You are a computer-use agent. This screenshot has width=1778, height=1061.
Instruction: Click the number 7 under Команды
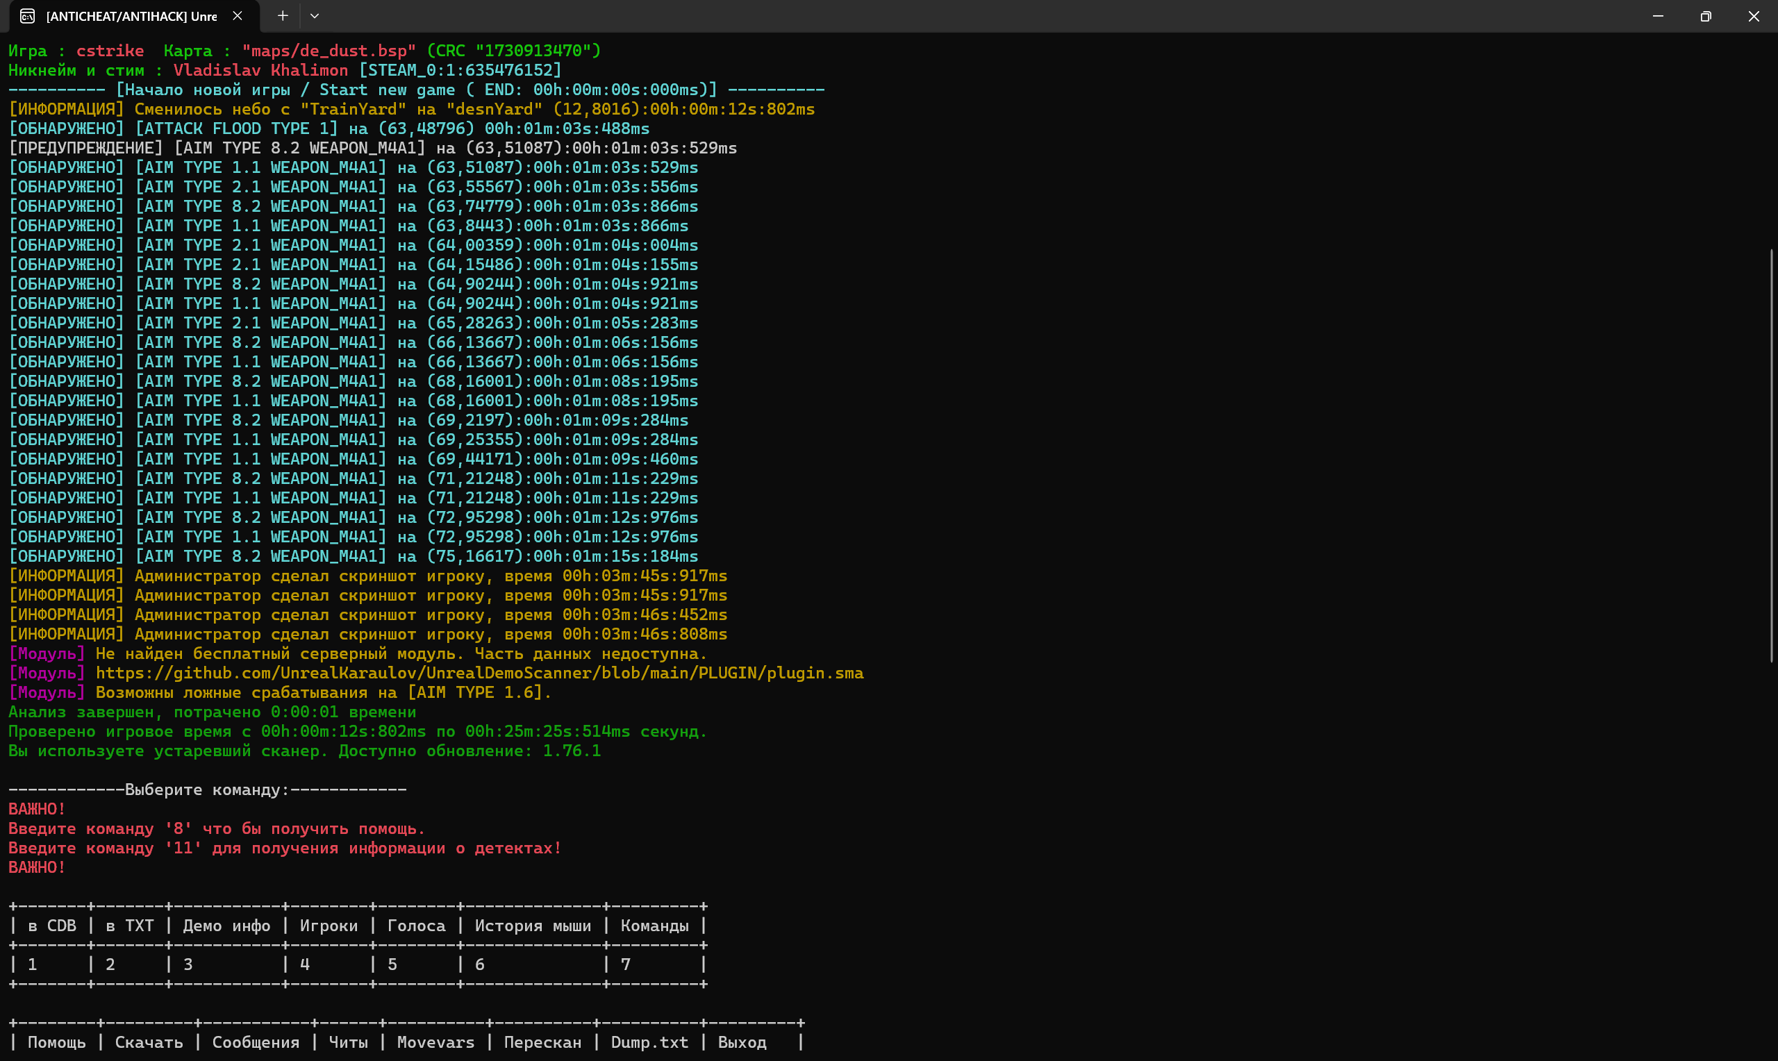(x=626, y=965)
